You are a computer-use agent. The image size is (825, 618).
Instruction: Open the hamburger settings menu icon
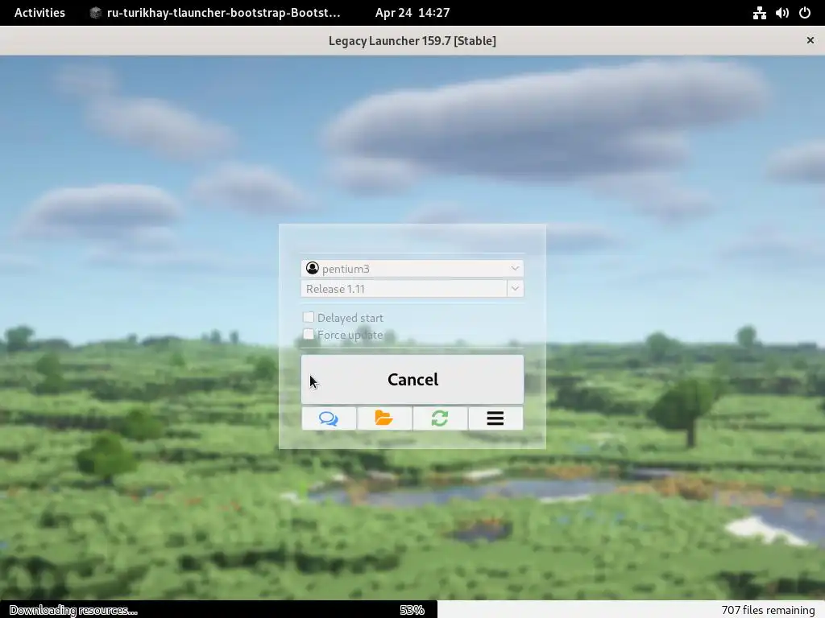[x=495, y=418]
